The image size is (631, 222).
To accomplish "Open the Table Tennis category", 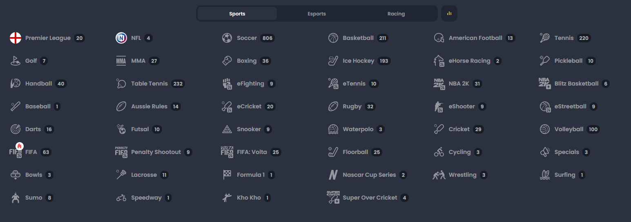I will pos(150,84).
